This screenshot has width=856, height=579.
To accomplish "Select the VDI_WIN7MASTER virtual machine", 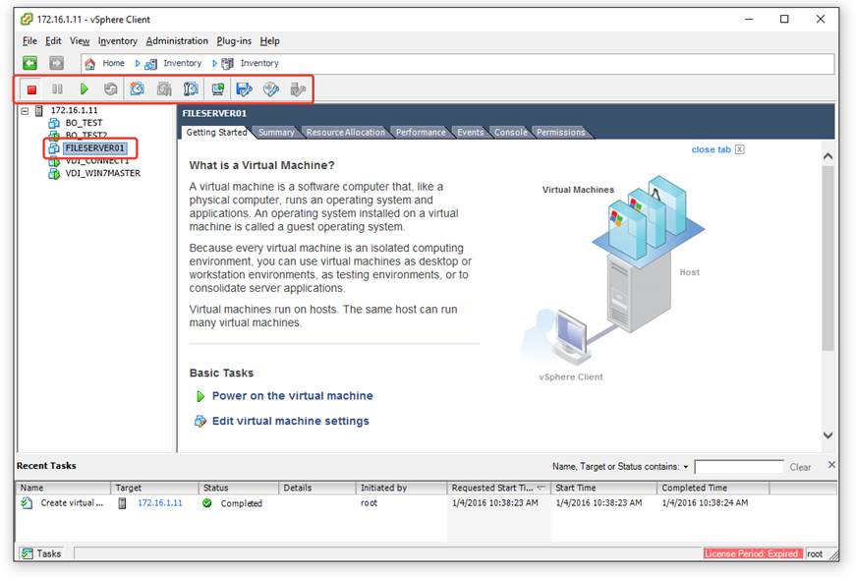I will (102, 173).
